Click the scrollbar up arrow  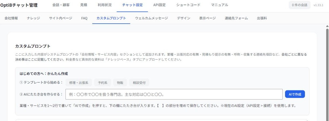[327, 26]
